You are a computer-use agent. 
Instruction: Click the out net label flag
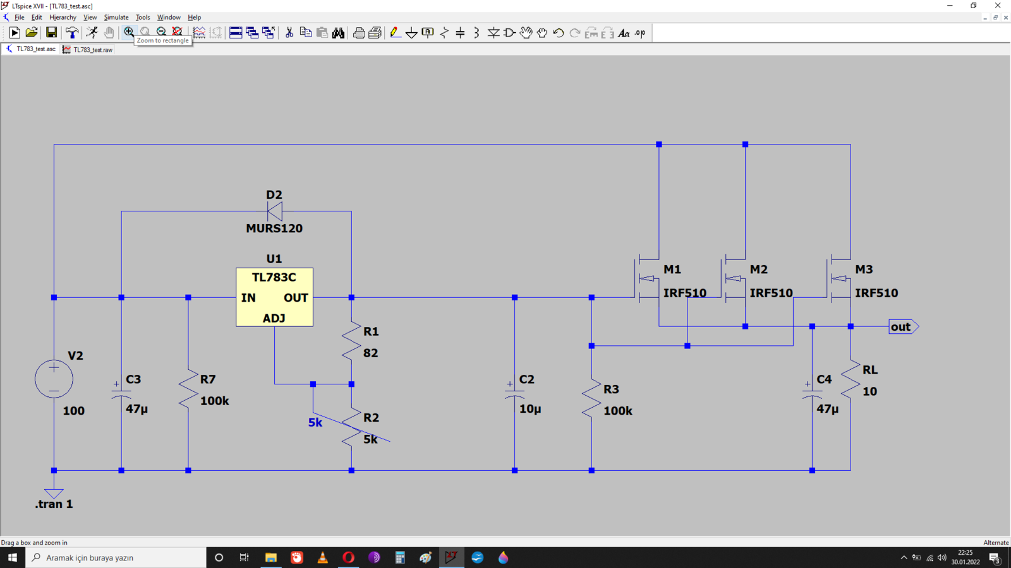pos(904,327)
